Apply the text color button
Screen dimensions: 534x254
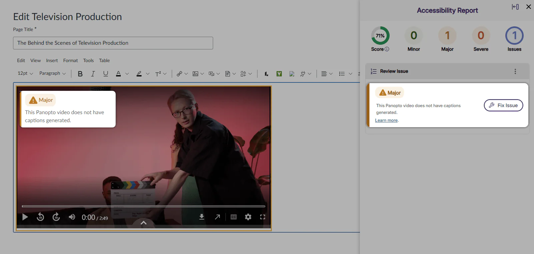click(x=118, y=74)
